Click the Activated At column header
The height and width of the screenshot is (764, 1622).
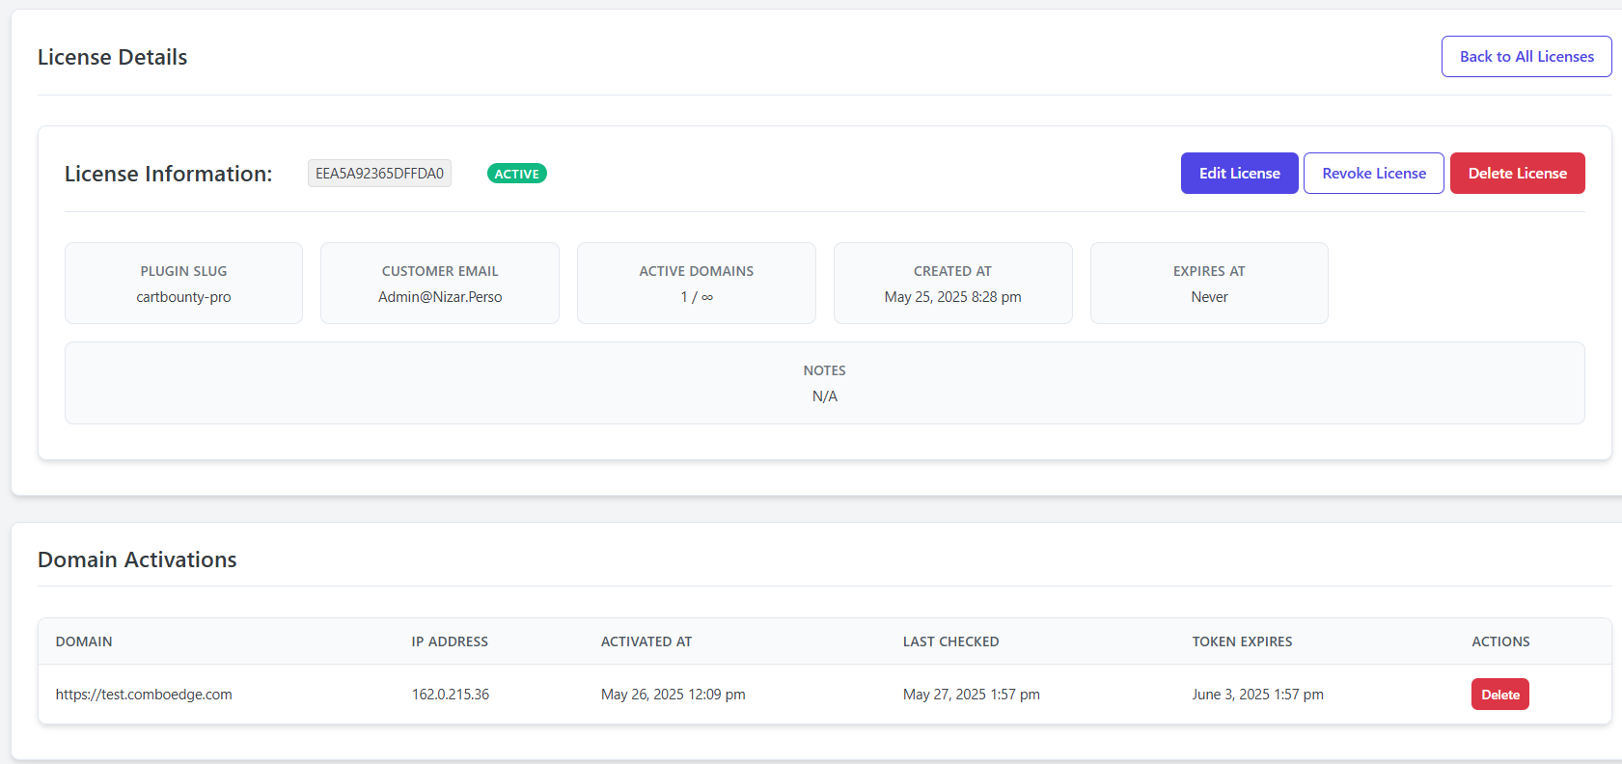(646, 641)
